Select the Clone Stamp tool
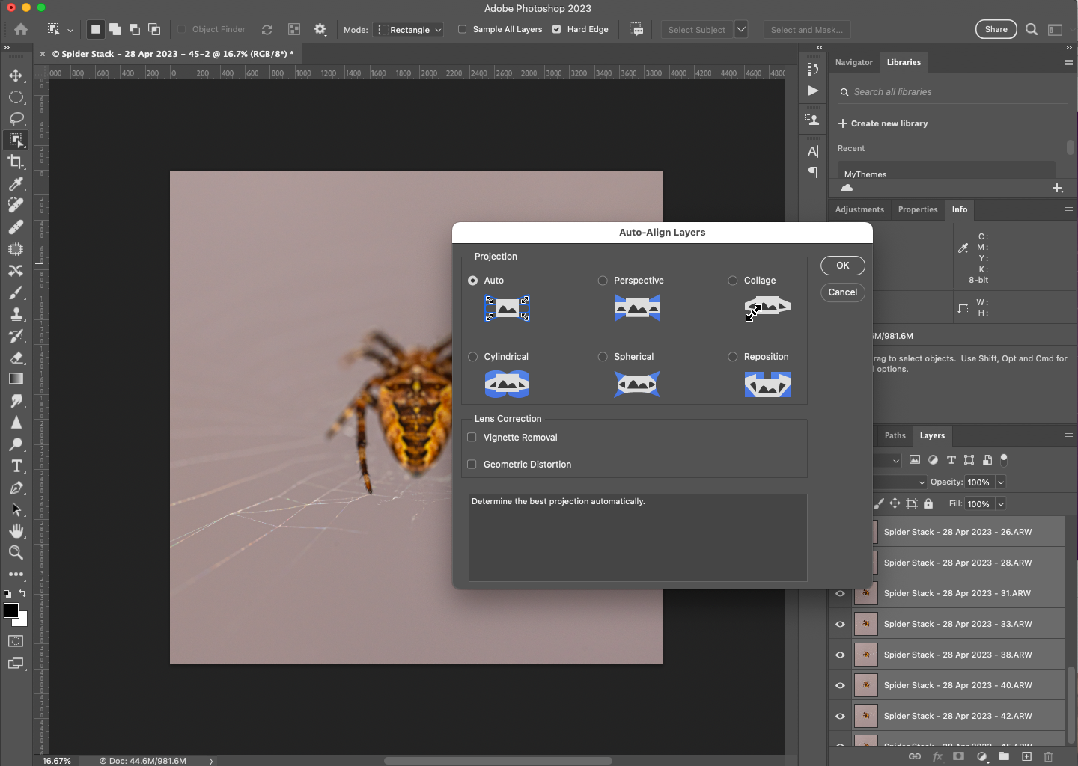1078x766 pixels. coord(16,314)
